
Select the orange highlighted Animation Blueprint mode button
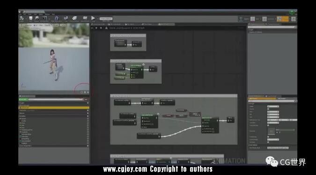point(283,19)
